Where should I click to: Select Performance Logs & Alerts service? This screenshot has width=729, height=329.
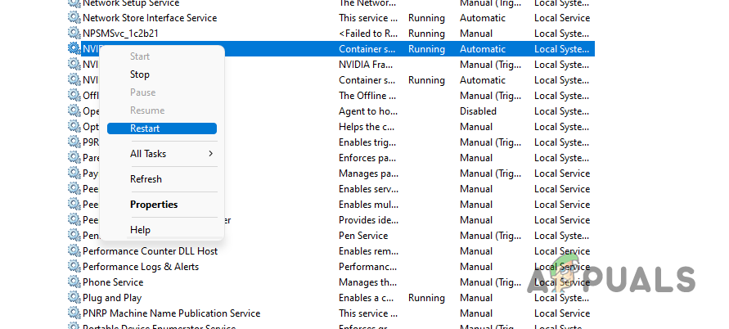tap(141, 267)
